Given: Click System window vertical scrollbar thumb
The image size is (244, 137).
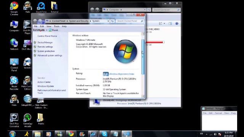Looking at the screenshot, I should (143, 57).
